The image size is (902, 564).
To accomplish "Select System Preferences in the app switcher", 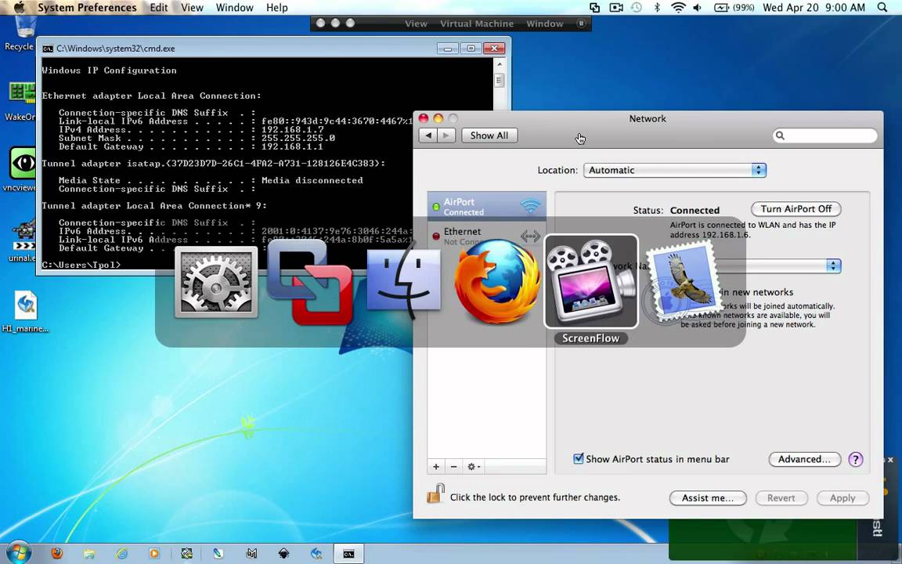I will 216,282.
